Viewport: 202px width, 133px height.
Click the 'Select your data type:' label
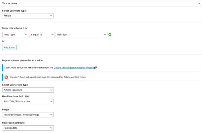[x=14, y=11]
